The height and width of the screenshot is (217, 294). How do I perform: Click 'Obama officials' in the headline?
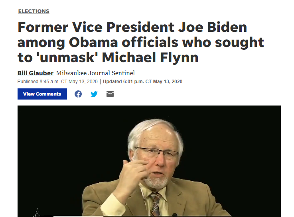123,42
